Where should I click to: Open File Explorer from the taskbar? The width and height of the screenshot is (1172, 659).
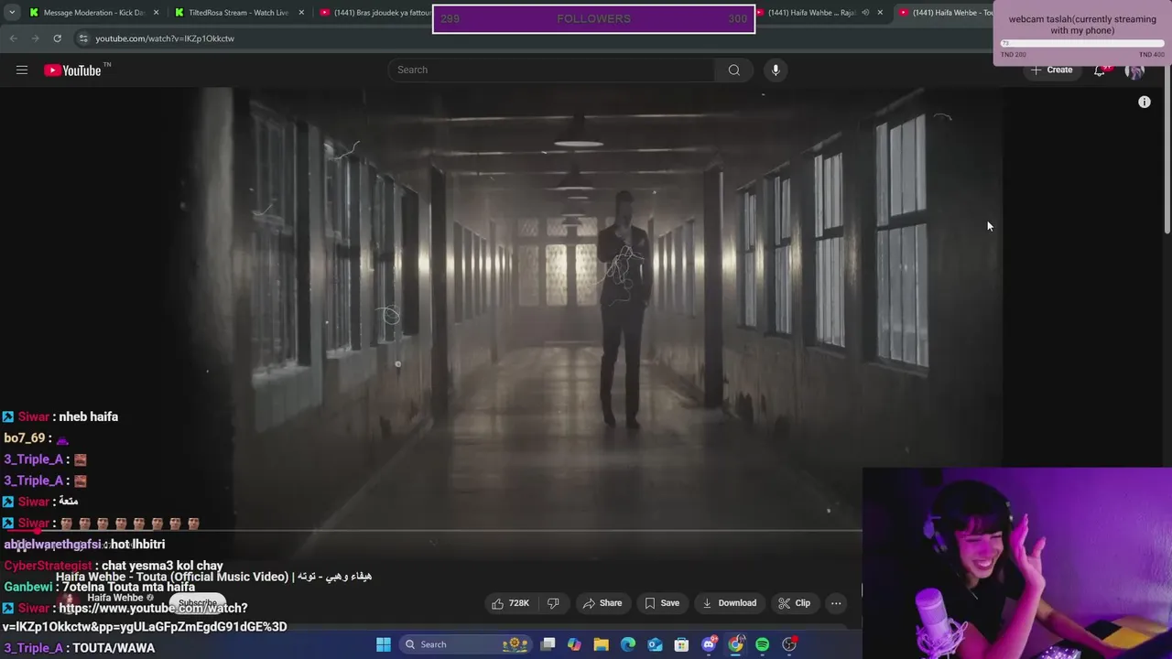(x=601, y=644)
